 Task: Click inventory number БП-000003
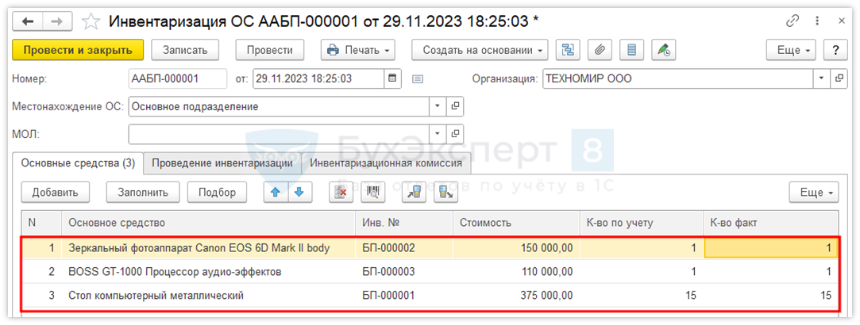(x=404, y=271)
